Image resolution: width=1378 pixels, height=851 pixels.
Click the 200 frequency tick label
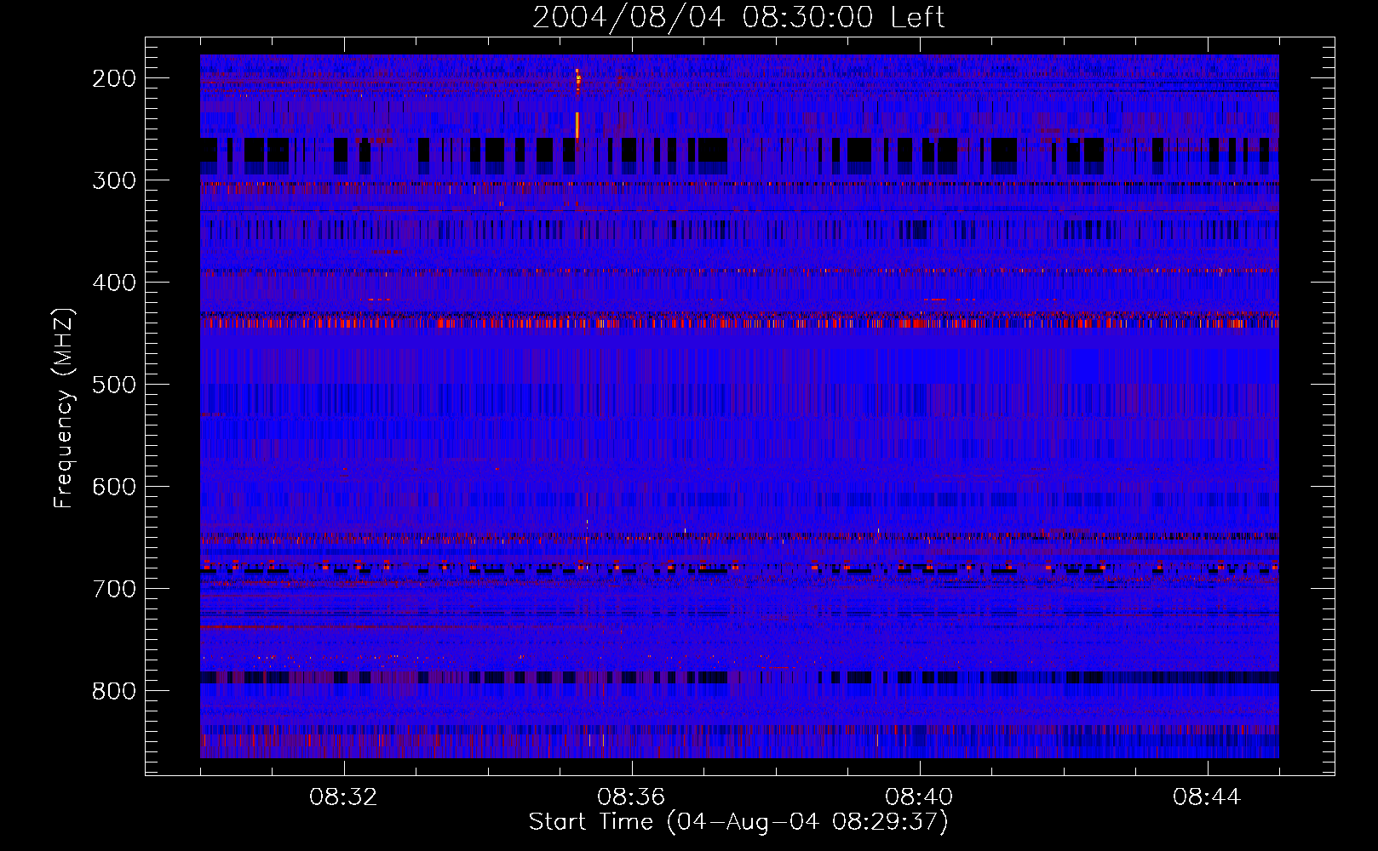(114, 78)
